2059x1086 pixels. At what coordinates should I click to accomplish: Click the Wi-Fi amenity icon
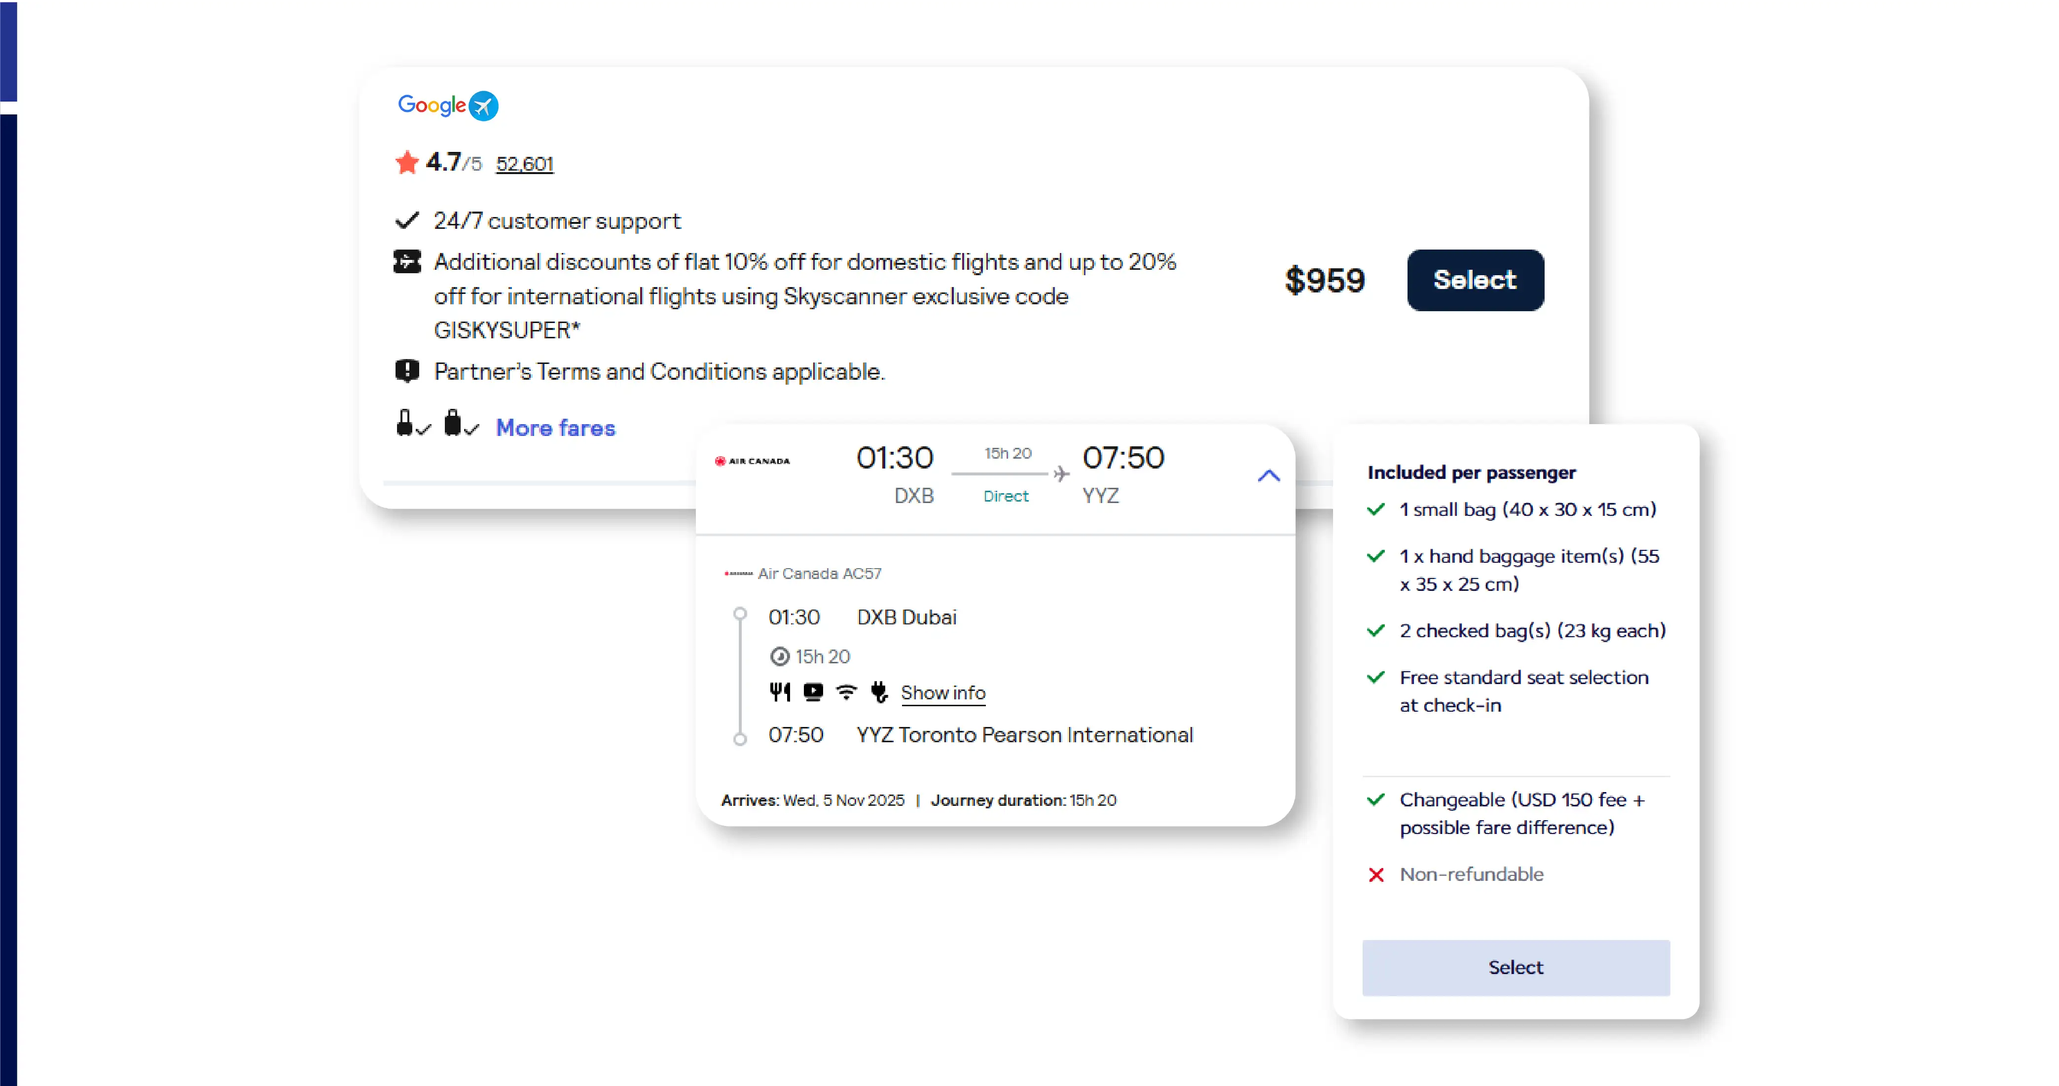click(x=846, y=692)
